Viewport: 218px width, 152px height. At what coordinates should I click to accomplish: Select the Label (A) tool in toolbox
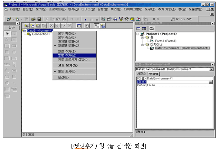coord(7,40)
